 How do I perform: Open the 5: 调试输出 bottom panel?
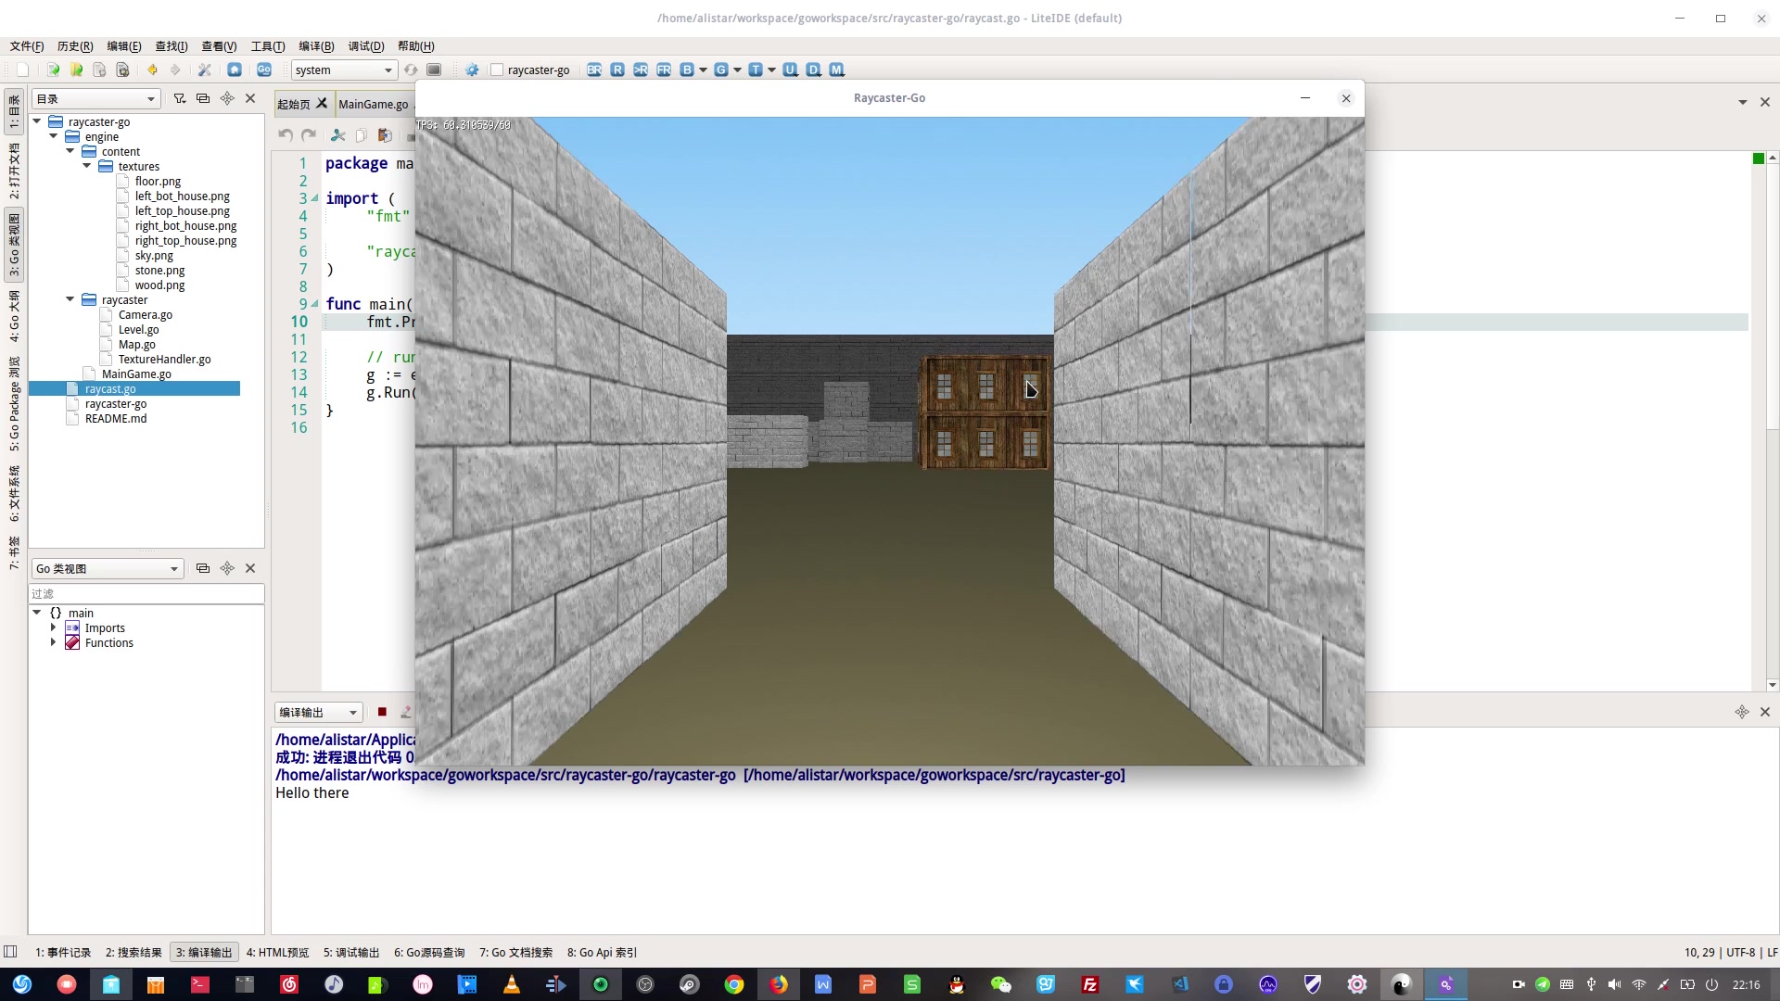(351, 952)
